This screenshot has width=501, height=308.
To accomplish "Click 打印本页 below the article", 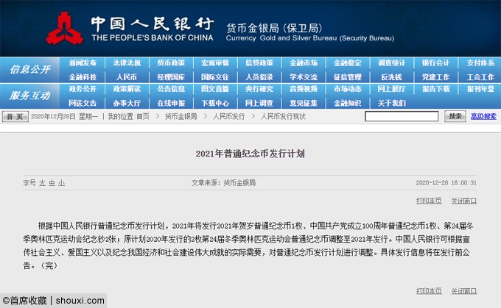I will pyautogui.click(x=429, y=291).
